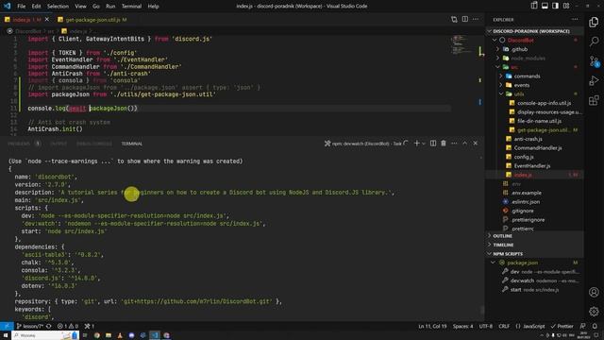Click the Open Changes icon in the editor toolbar
604x340 pixels.
tap(454, 19)
